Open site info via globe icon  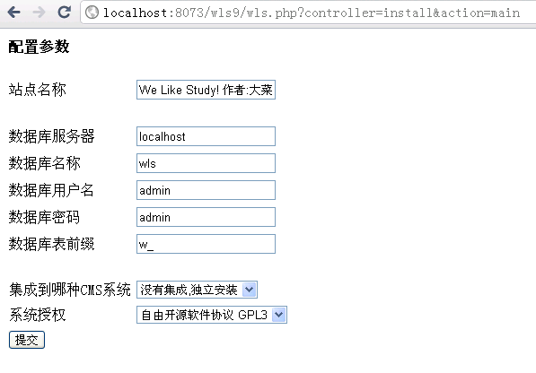[x=92, y=13]
